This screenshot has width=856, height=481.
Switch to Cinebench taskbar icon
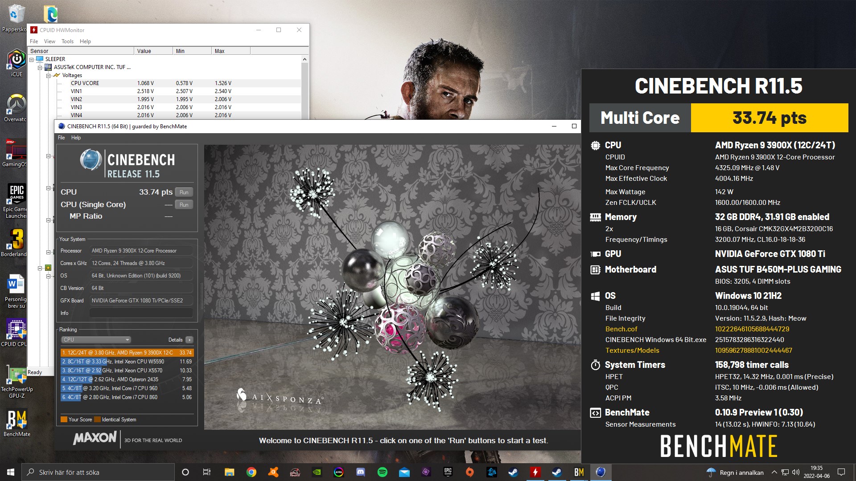(601, 472)
